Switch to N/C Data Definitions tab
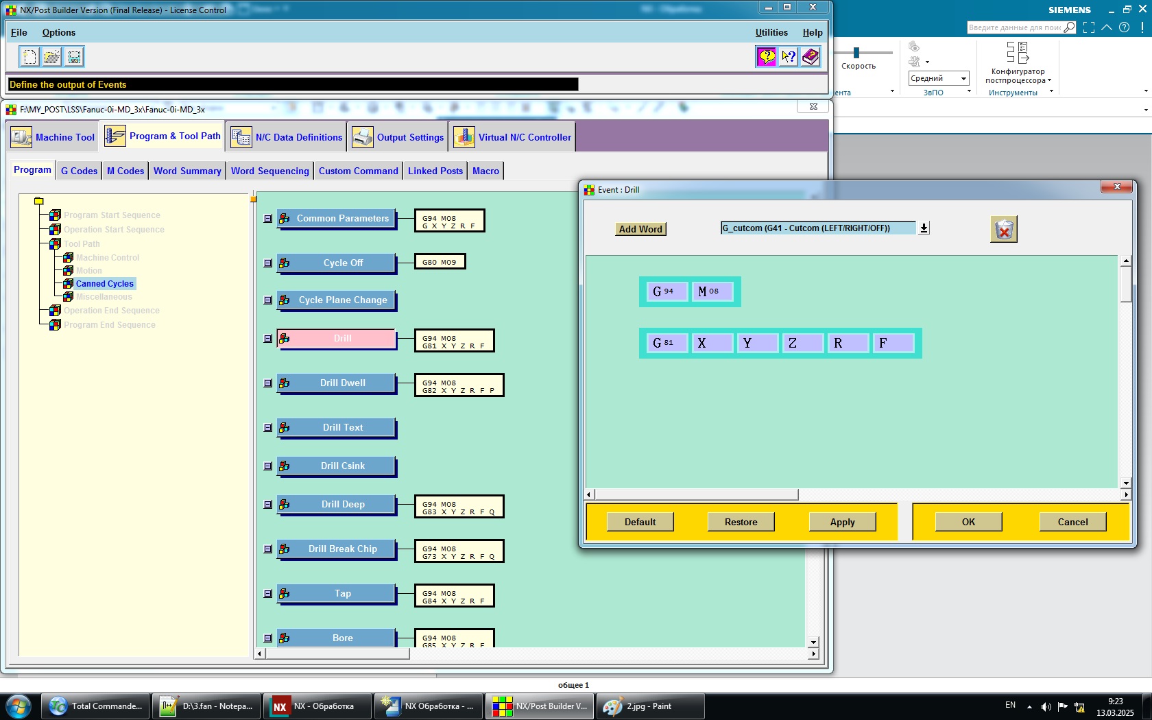Screen dimensions: 1152x720 point(286,137)
